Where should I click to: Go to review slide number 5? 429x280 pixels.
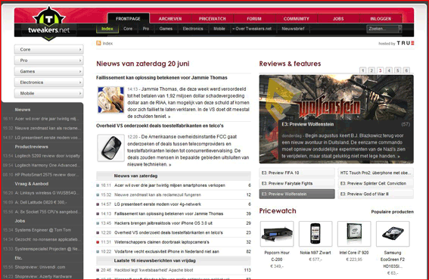398,70
